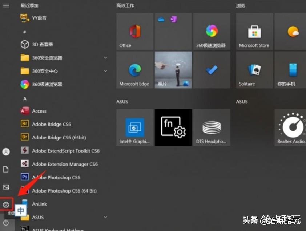Screen dimensions: 306x231
Task: Open the 360极速浏览器 browser tile
Action: (x=212, y=31)
